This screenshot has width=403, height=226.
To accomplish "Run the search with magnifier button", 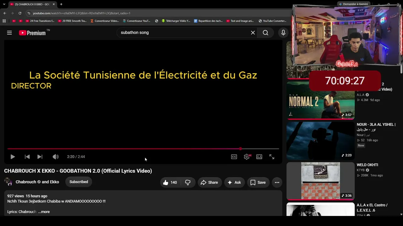I will pyautogui.click(x=265, y=33).
